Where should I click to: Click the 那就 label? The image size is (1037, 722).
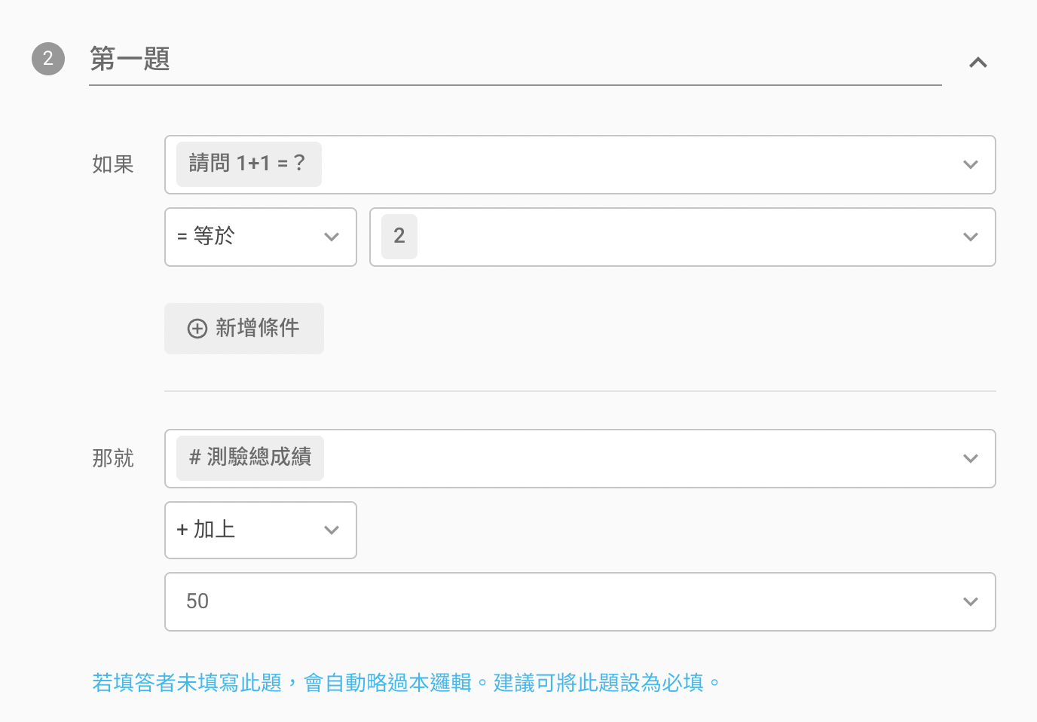tap(113, 458)
